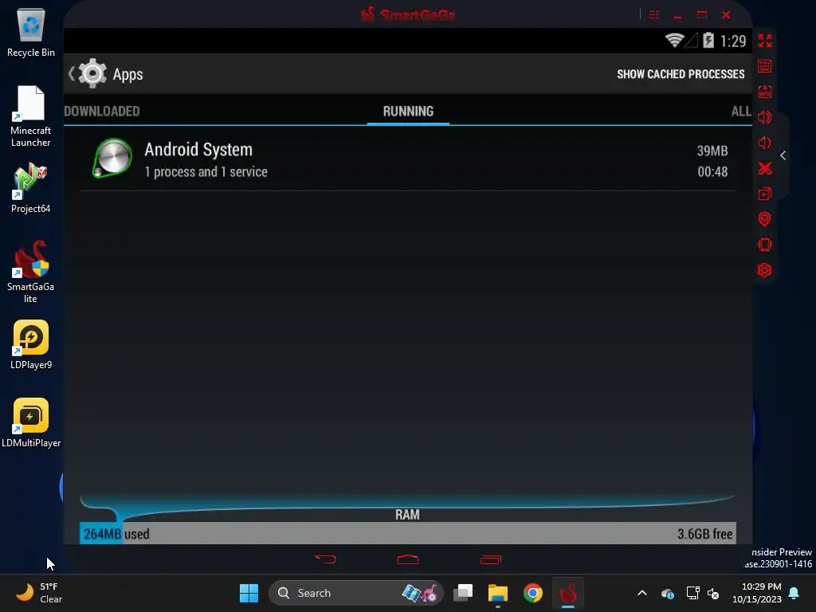Viewport: 816px width, 612px height.
Task: Open LDMultiPlayer desktop shortcut
Action: click(x=31, y=422)
